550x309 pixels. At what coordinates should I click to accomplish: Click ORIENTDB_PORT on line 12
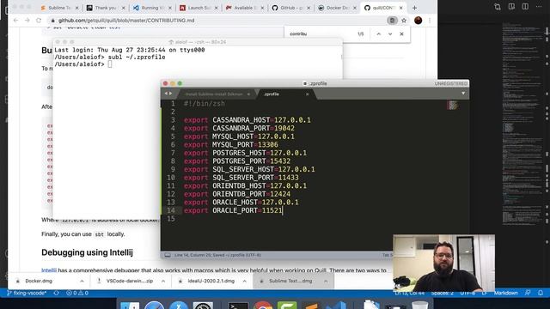click(x=239, y=194)
